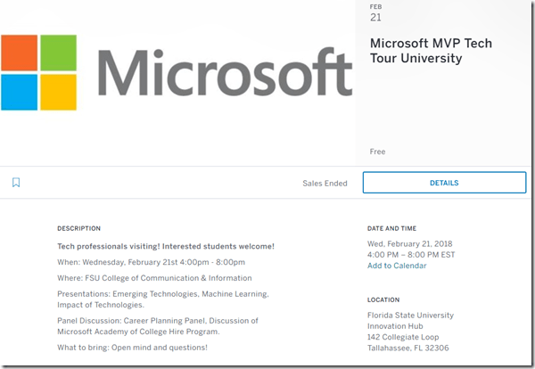Select the Microsoft MVP Tech Tour University title

pyautogui.click(x=431, y=51)
